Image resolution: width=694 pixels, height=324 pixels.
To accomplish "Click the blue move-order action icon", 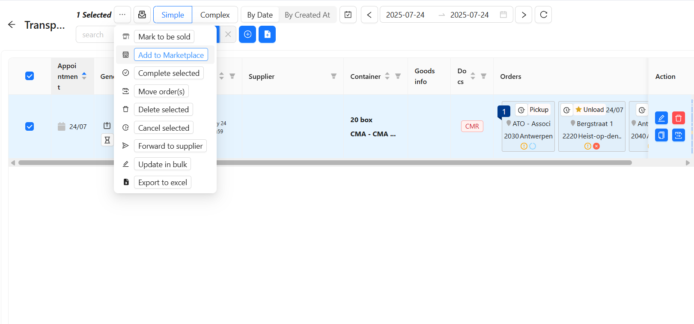I will [x=679, y=135].
